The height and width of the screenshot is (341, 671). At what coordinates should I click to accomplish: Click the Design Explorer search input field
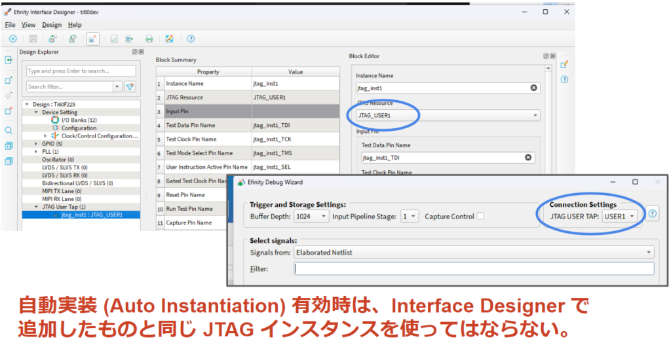81,71
